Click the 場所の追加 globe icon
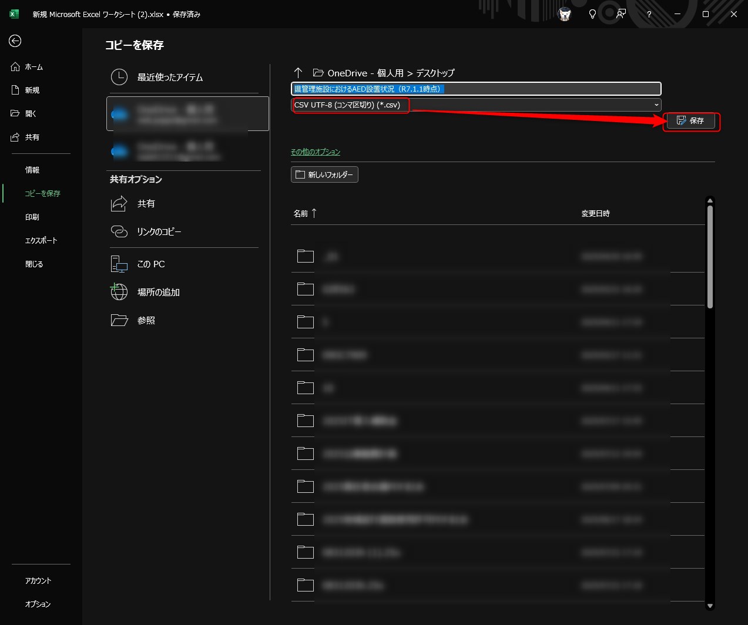Viewport: 748px width, 625px height. coord(119,292)
